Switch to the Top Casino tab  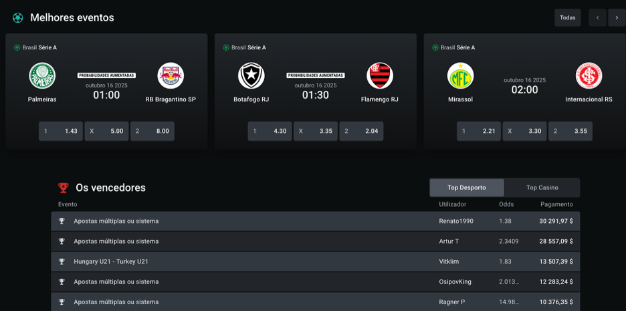coord(542,188)
